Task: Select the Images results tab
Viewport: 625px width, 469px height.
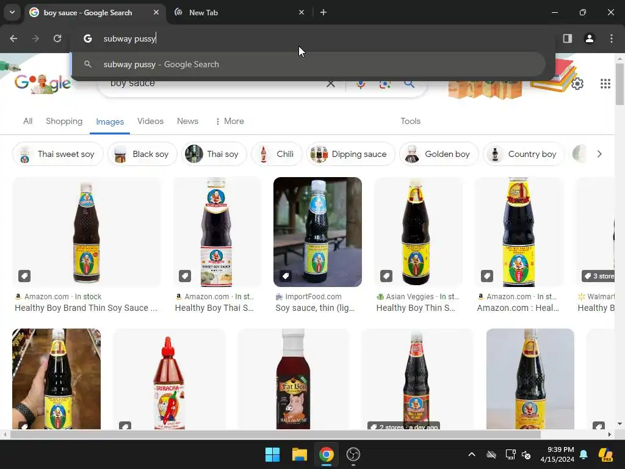Action: (110, 122)
